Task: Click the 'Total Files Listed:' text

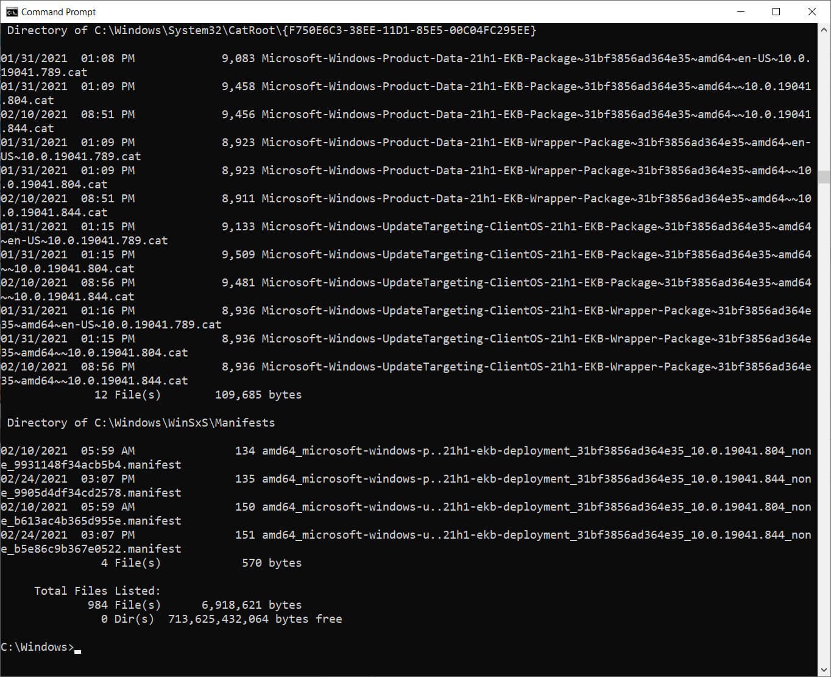Action: click(97, 591)
